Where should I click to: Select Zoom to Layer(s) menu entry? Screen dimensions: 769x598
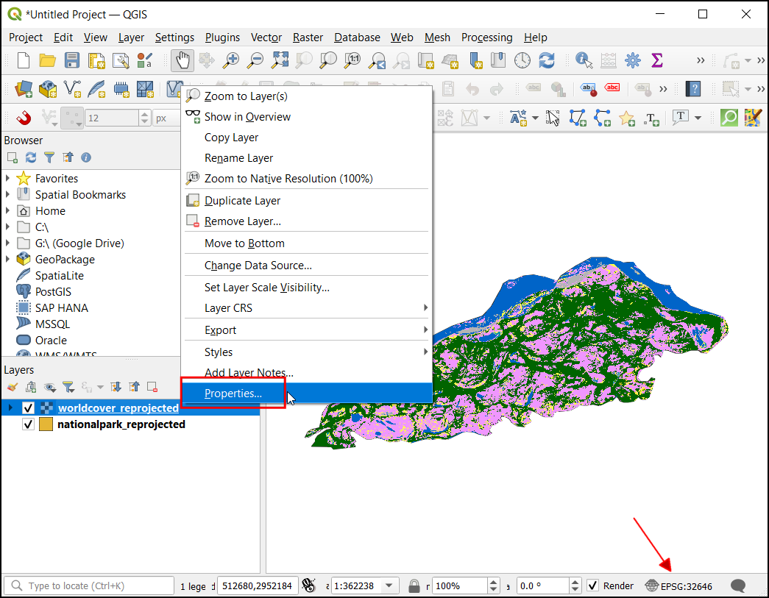(x=246, y=96)
